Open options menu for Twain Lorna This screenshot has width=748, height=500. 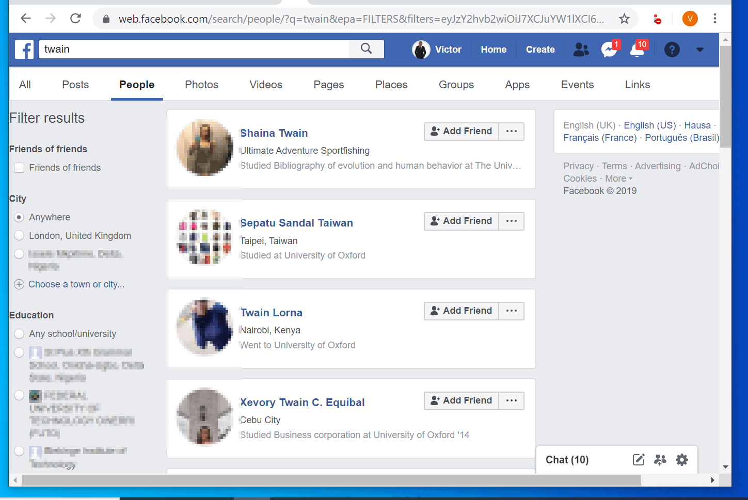pyautogui.click(x=512, y=311)
